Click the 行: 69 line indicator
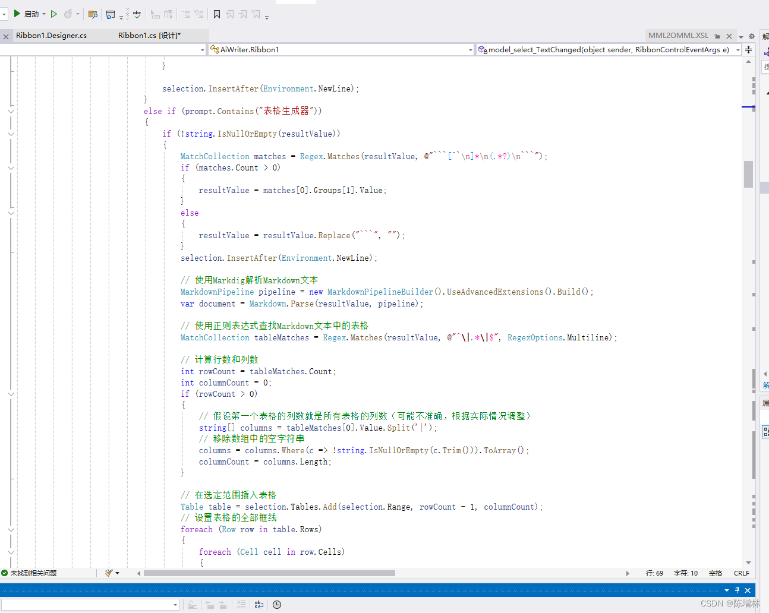 (654, 573)
